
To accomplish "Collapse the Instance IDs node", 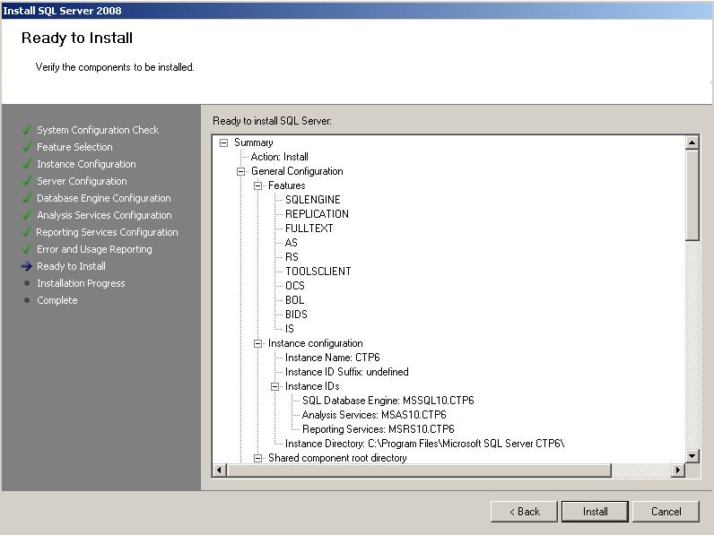I will tap(274, 387).
